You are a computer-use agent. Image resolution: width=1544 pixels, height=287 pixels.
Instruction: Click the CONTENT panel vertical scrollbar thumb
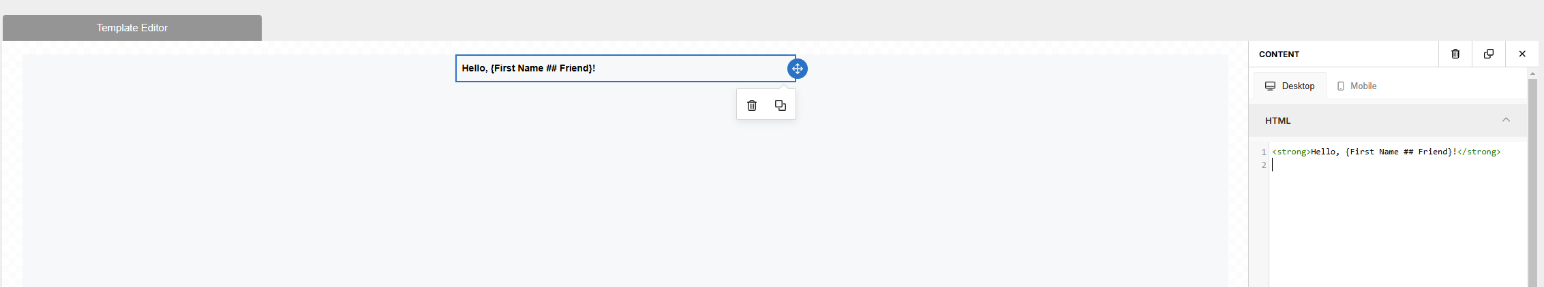click(1533, 182)
